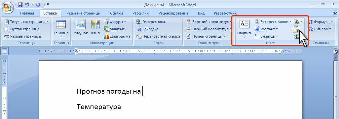Viewport: 339px width, 119px height.
Task: Go to the Рецензирование tab
Action: pyautogui.click(x=173, y=14)
